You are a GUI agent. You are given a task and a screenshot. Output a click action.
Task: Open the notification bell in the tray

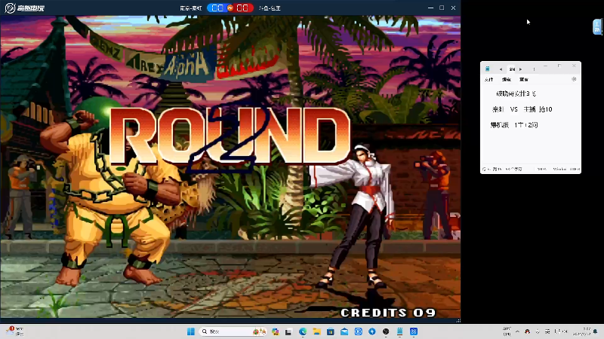coord(596,331)
